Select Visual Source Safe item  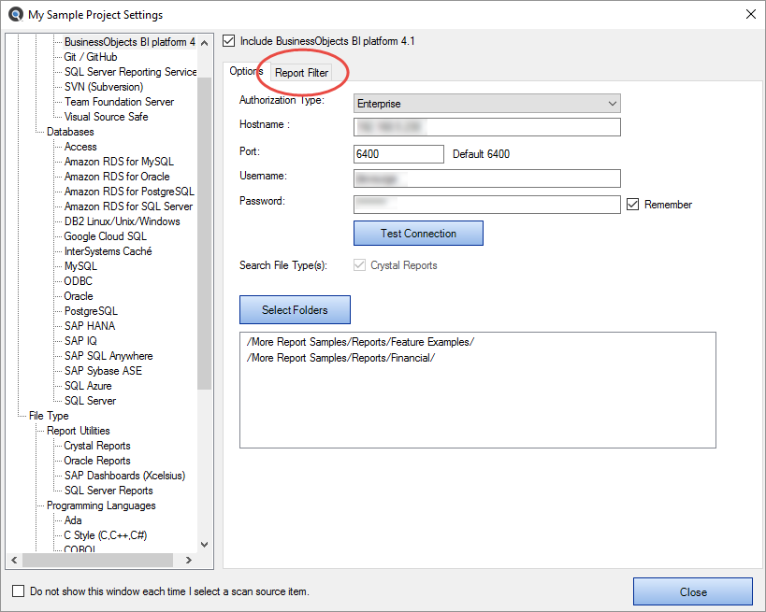click(106, 117)
